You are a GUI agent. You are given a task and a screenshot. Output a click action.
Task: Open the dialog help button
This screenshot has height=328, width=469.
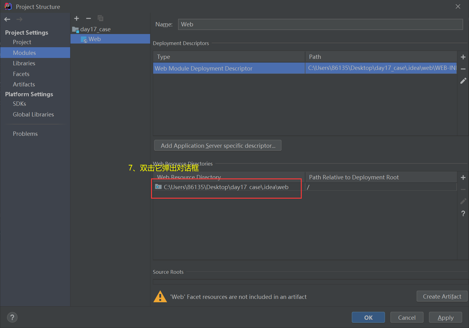(12, 317)
